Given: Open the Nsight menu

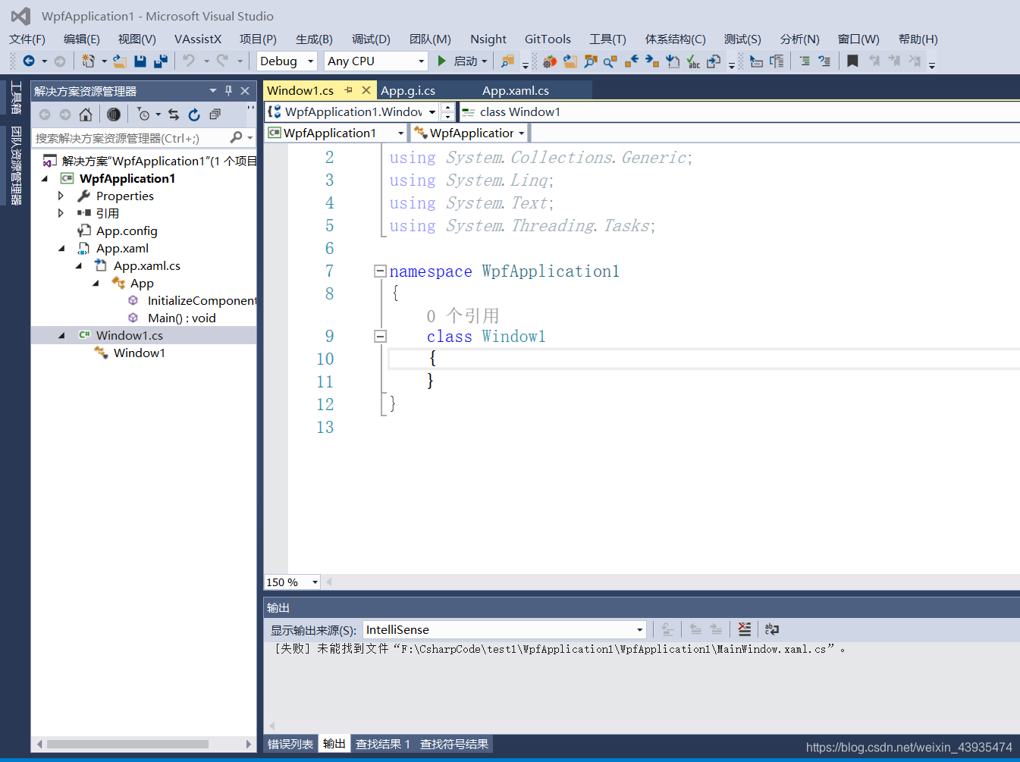Looking at the screenshot, I should pyautogui.click(x=488, y=39).
